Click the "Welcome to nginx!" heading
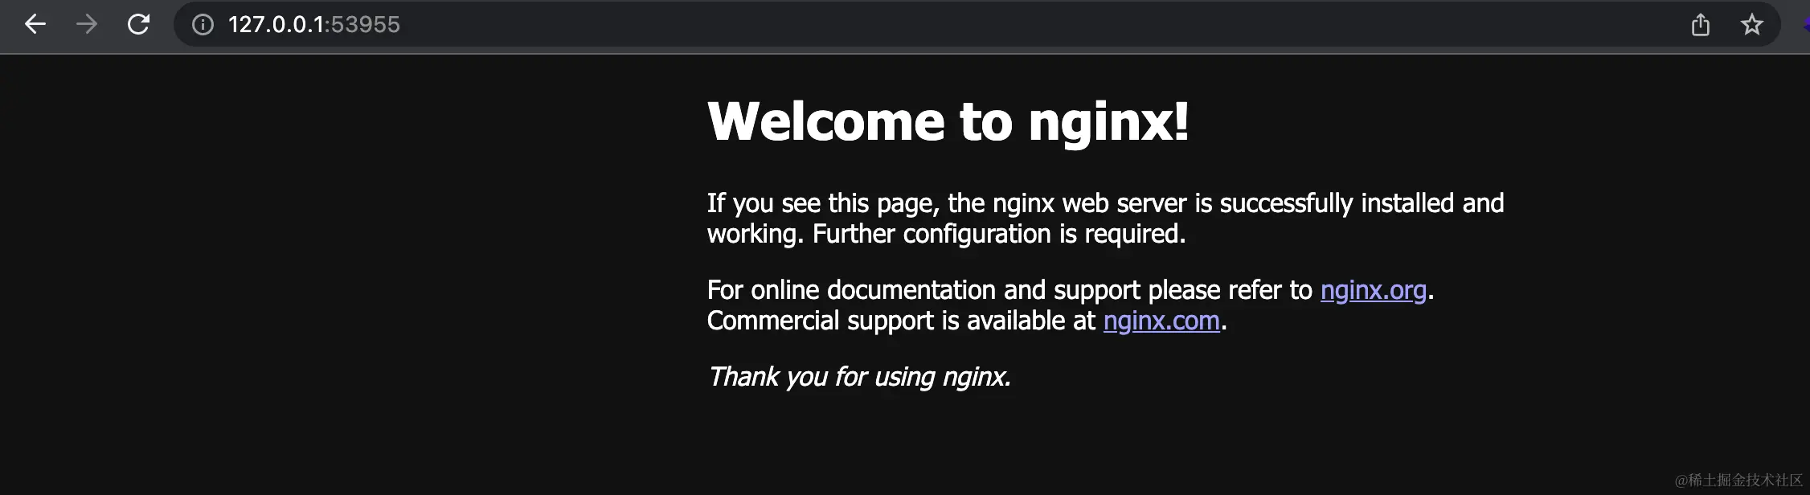Viewport: 1810px width, 495px height. coord(948,121)
